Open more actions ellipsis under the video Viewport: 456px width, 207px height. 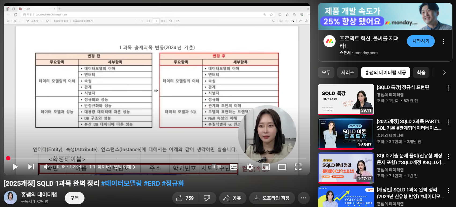point(304,198)
